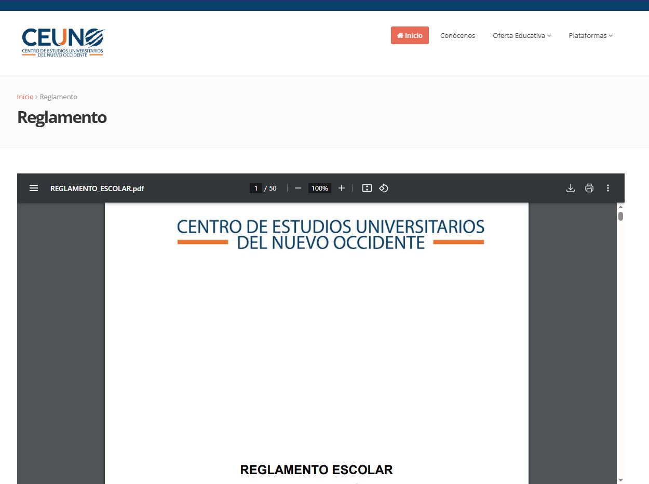This screenshot has width=649, height=484.
Task: Click the Reglamento breadcrumb entry
Action: pos(59,97)
